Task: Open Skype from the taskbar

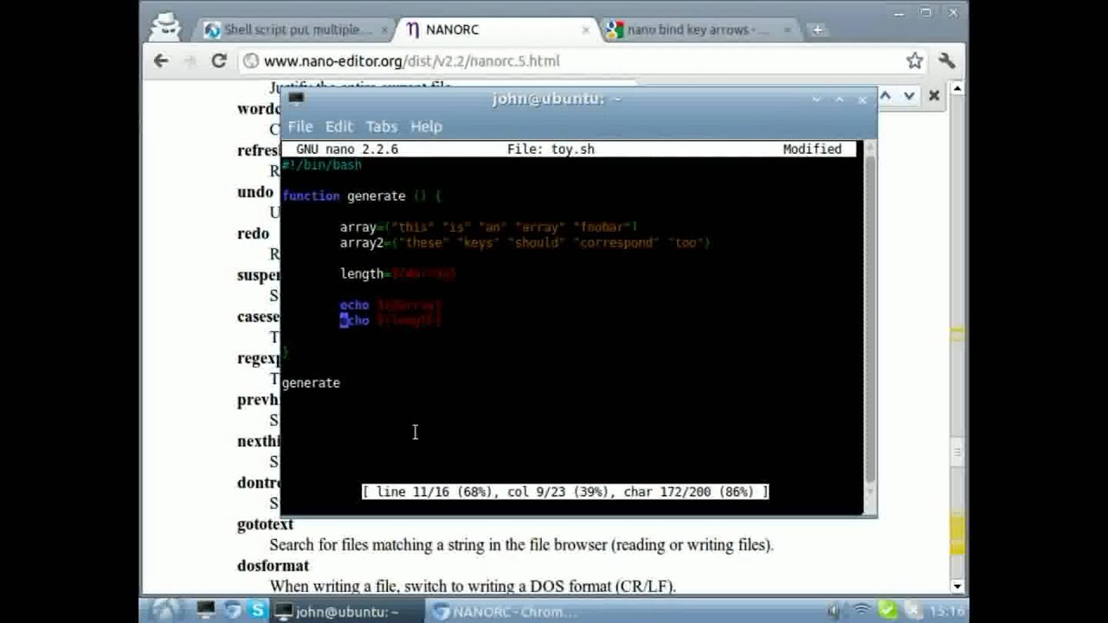Action: (x=257, y=611)
